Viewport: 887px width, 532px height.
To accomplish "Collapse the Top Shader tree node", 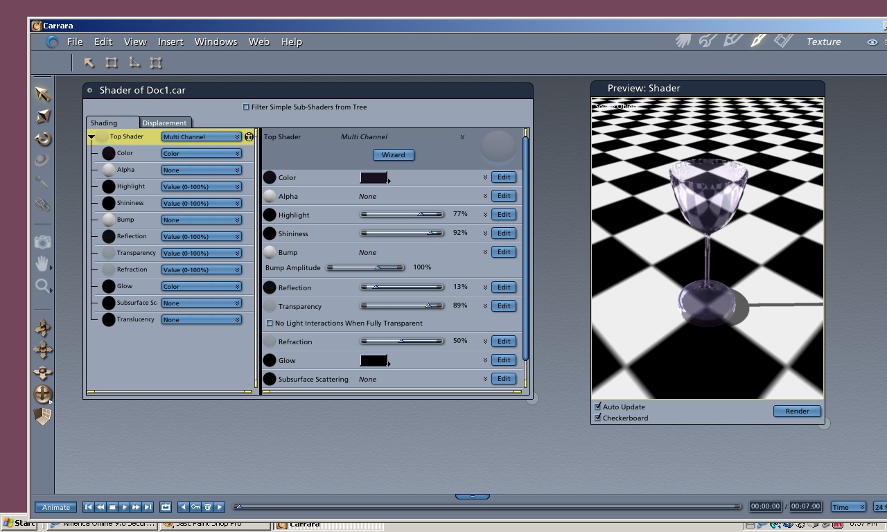I will pos(91,137).
